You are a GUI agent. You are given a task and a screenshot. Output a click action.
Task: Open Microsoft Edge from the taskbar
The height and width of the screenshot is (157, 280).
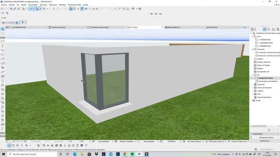75,154
